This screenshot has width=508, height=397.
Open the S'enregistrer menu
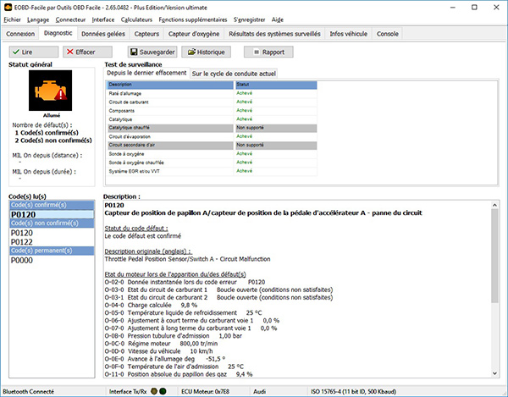pos(249,19)
